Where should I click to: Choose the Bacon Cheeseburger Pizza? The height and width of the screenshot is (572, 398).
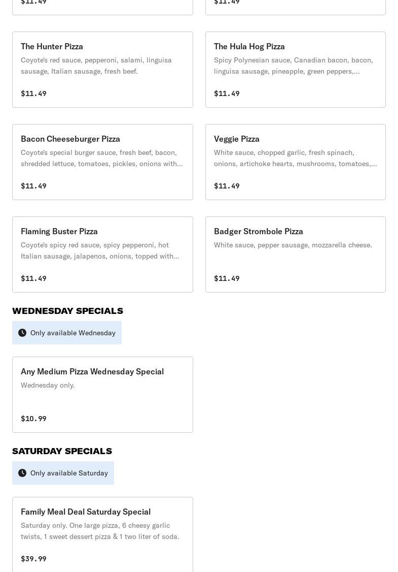(102, 162)
